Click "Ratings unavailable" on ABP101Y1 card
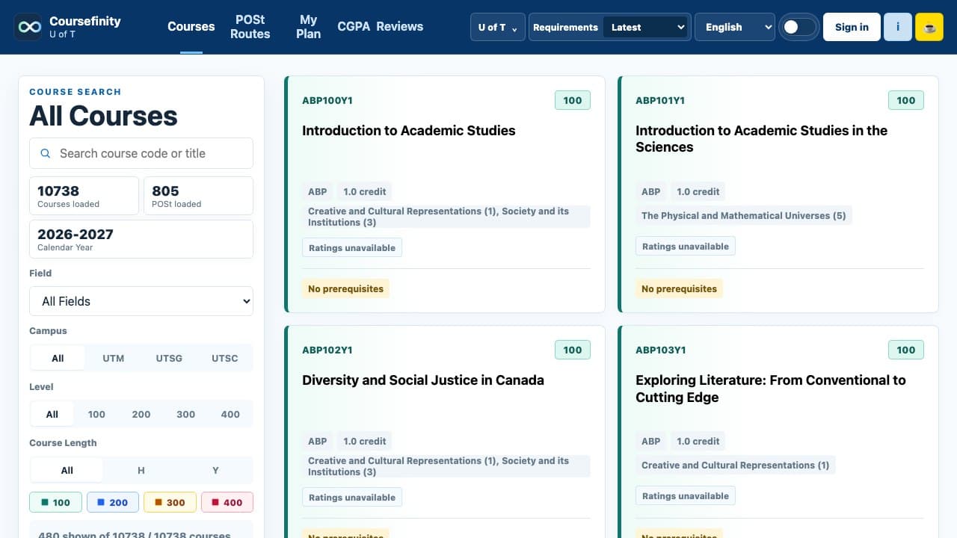This screenshot has height=538, width=957. pos(686,246)
